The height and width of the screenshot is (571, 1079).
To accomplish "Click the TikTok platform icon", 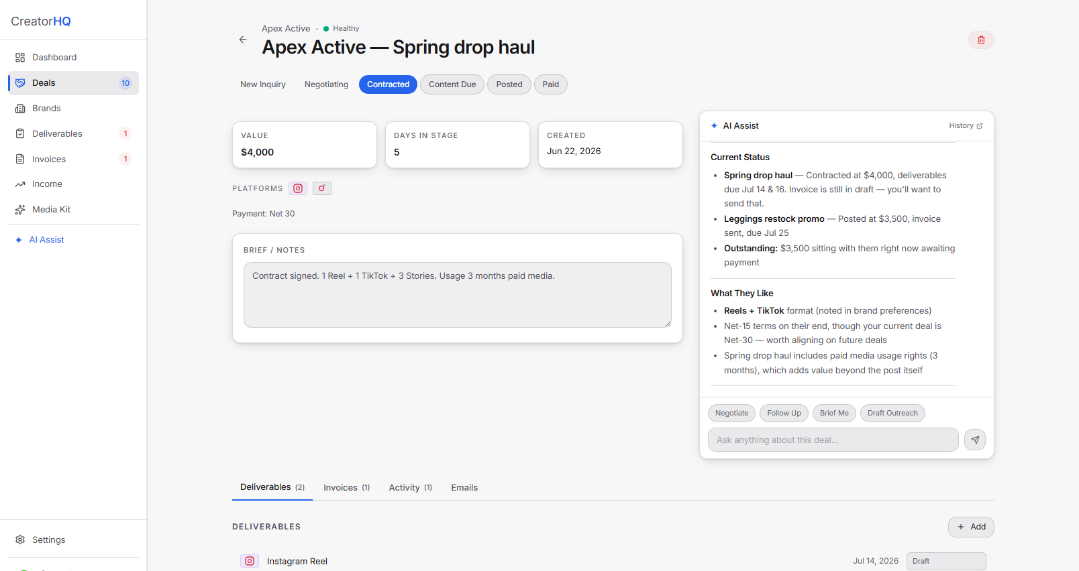I will (322, 188).
